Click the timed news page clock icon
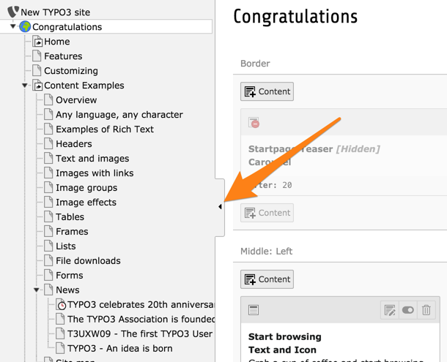Screen dimensions: 447x362 point(62,304)
